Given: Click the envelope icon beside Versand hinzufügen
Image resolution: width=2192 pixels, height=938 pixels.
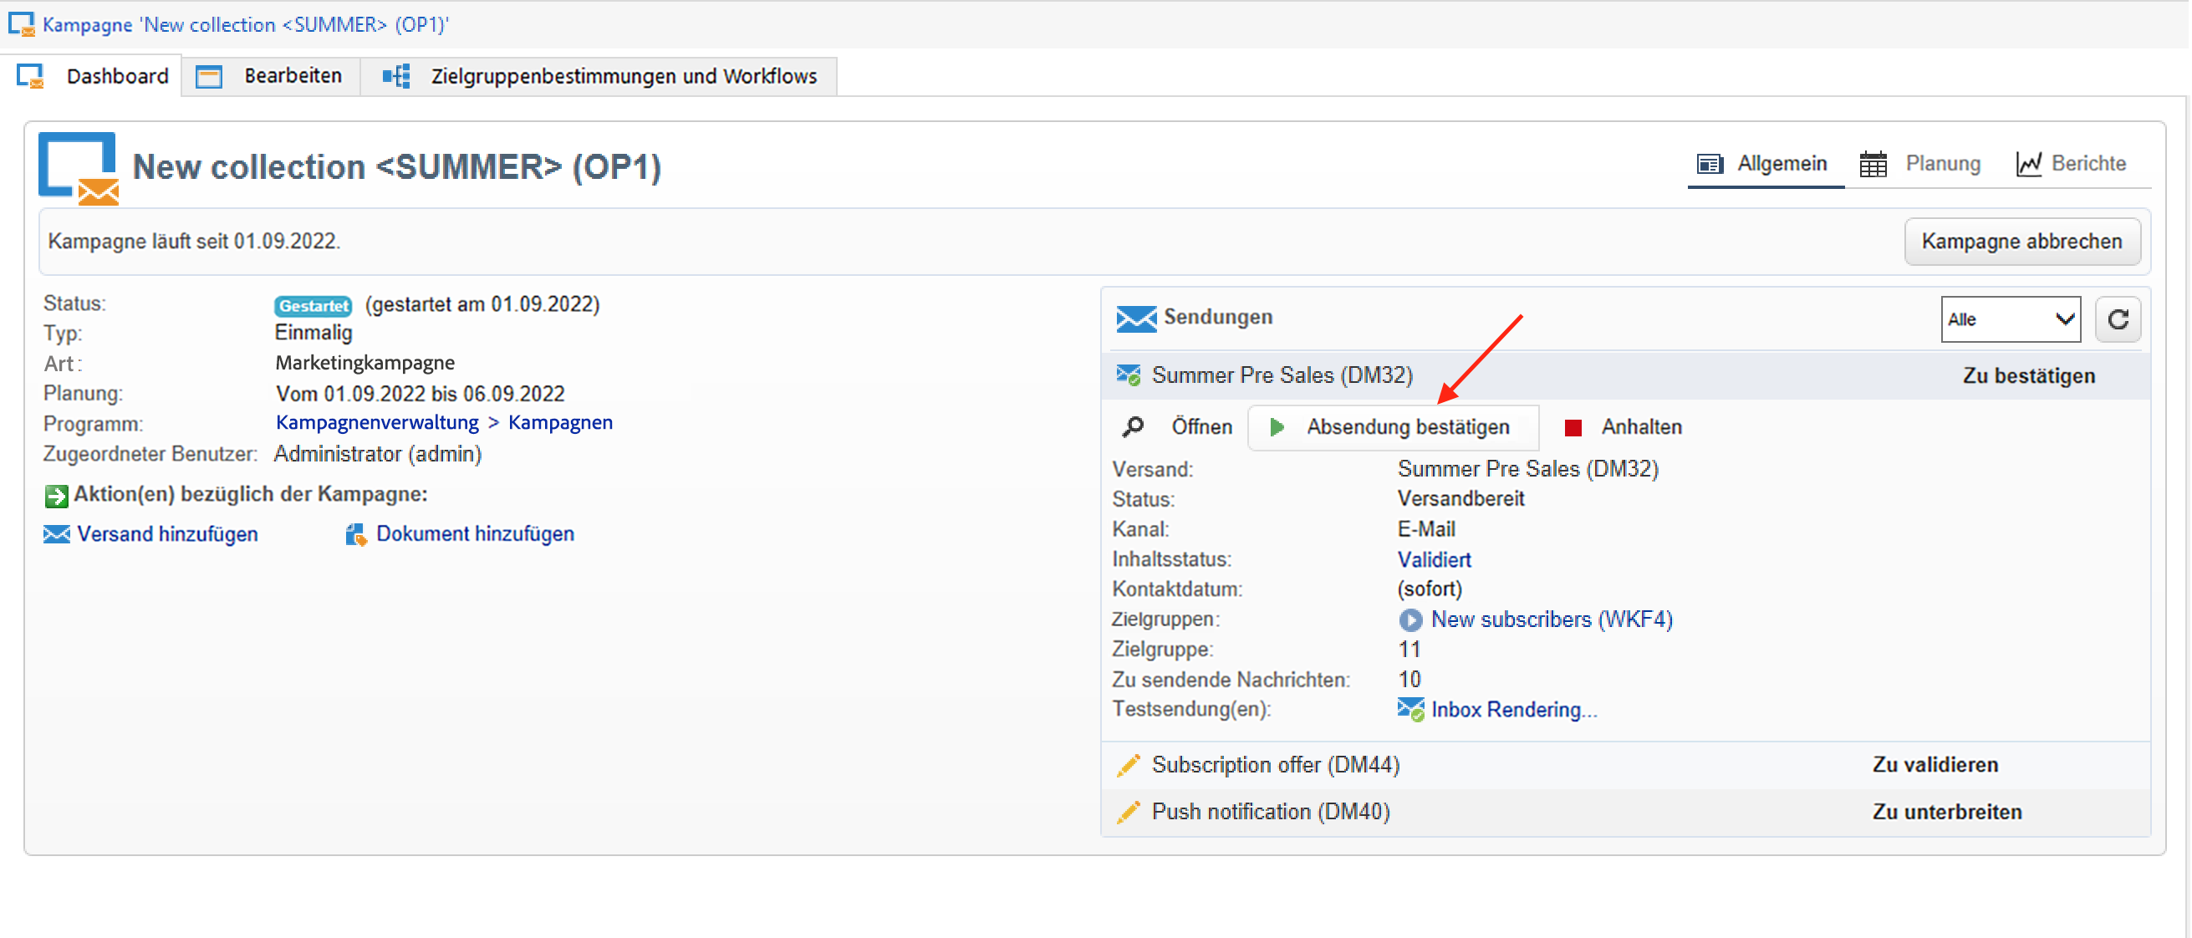Looking at the screenshot, I should tap(56, 533).
